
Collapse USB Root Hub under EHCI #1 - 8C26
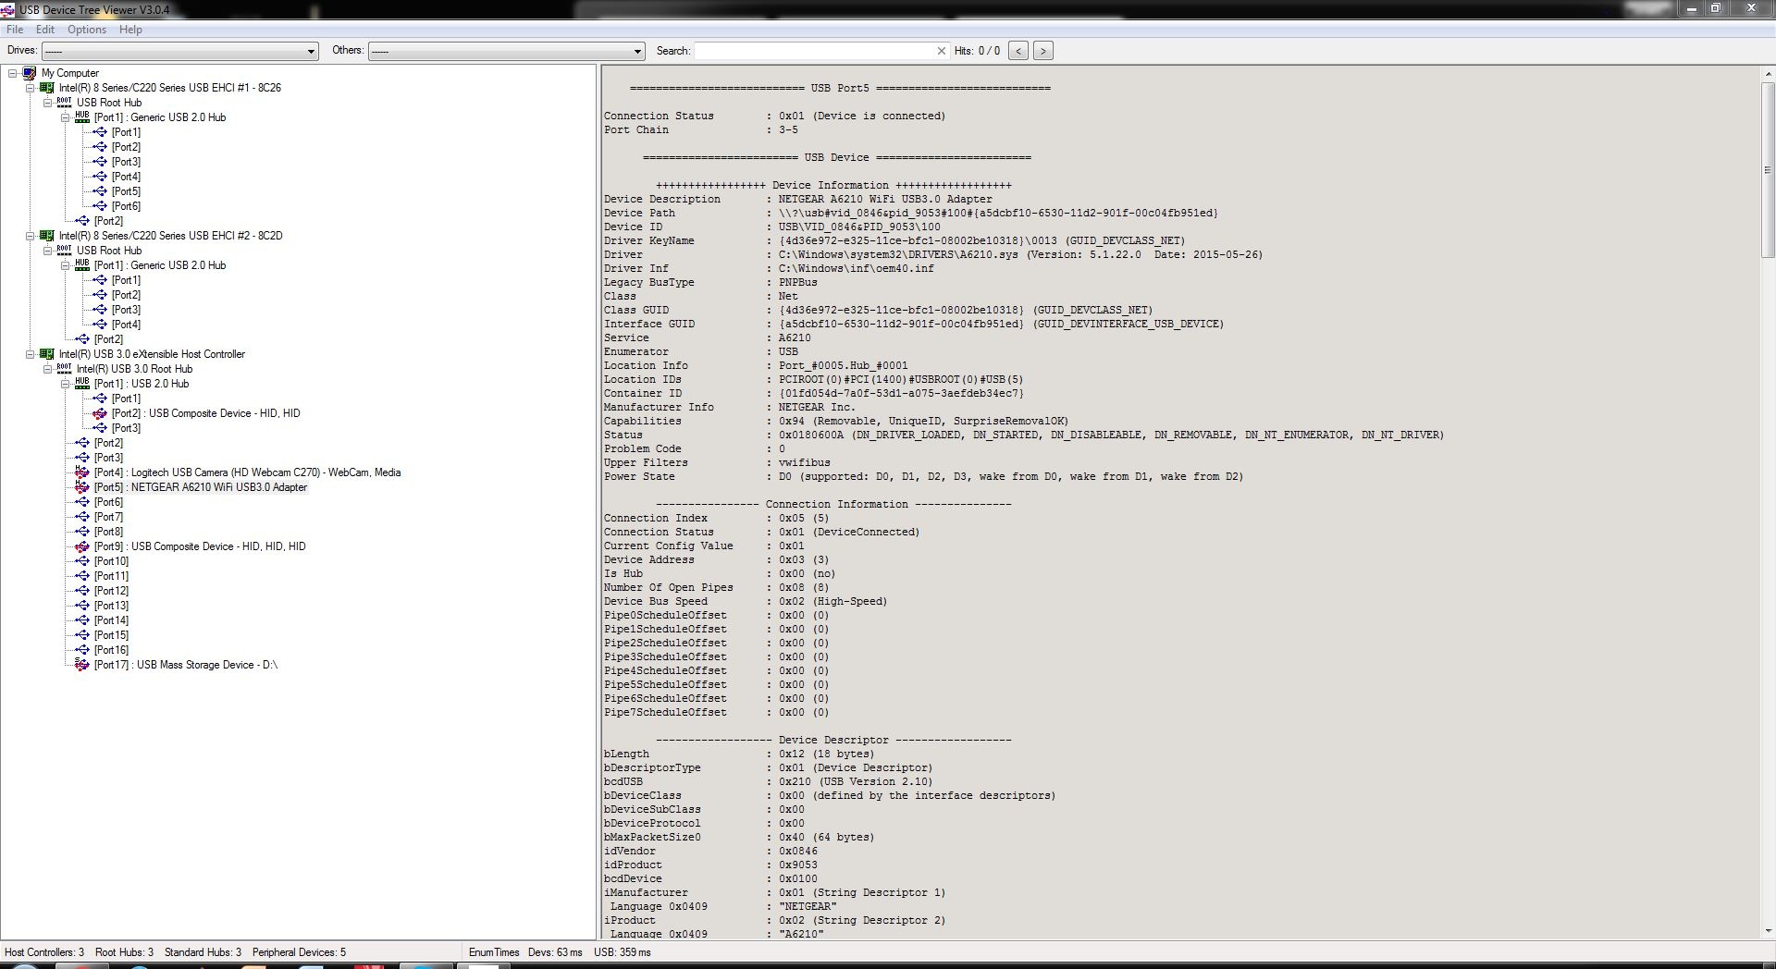click(47, 103)
